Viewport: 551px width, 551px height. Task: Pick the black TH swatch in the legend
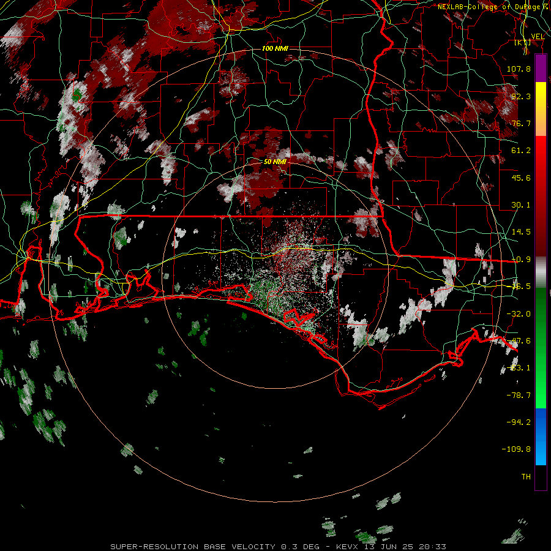point(541,477)
